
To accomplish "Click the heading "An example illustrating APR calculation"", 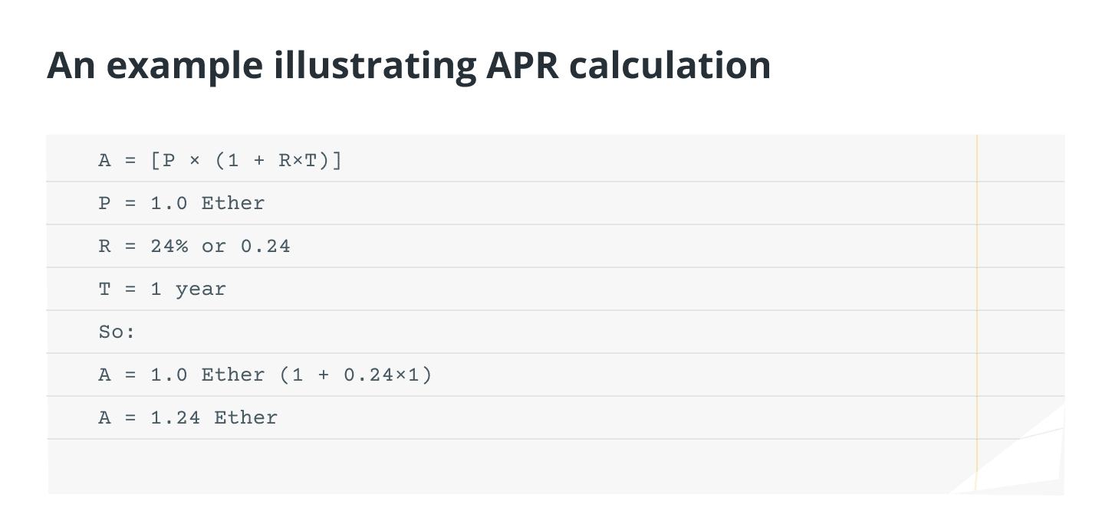I will (x=408, y=66).
